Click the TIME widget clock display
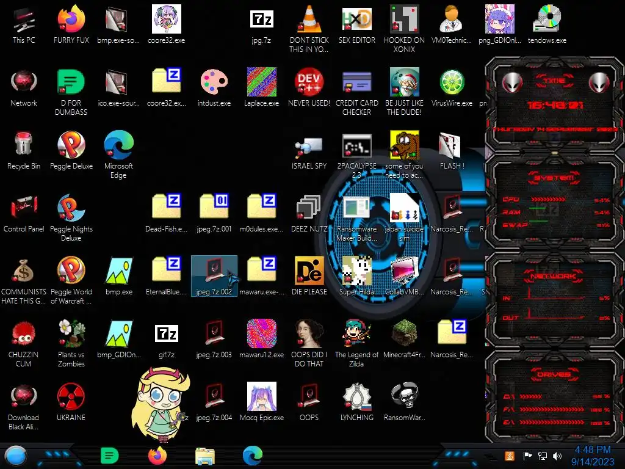This screenshot has width=625, height=469. [x=555, y=105]
